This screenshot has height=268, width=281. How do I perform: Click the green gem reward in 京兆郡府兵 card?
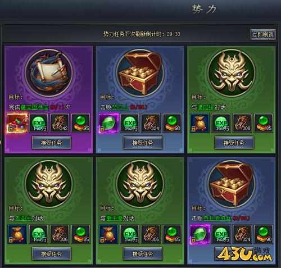(x=200, y=234)
